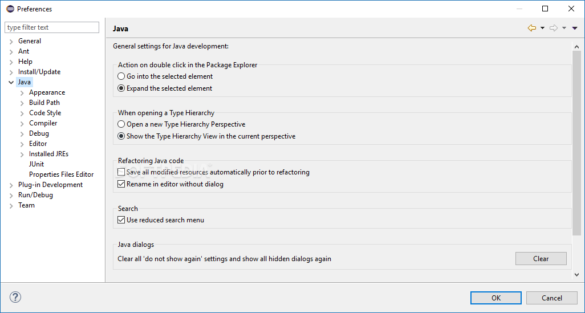
Task: Expand the Help tree node
Action: coord(11,62)
